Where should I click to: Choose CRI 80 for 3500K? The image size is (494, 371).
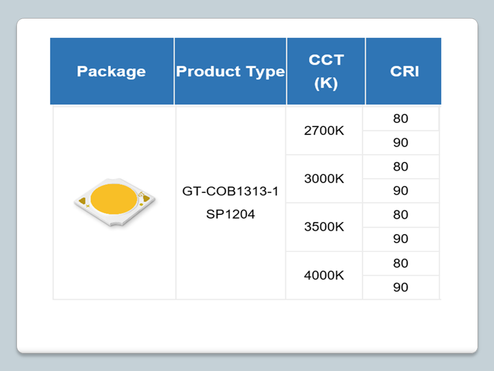coord(400,215)
